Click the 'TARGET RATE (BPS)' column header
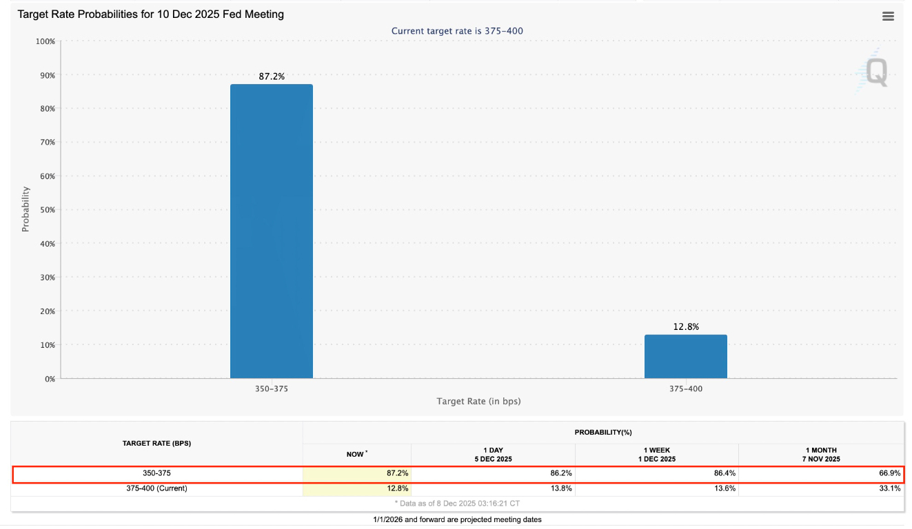The height and width of the screenshot is (529, 912). click(156, 443)
